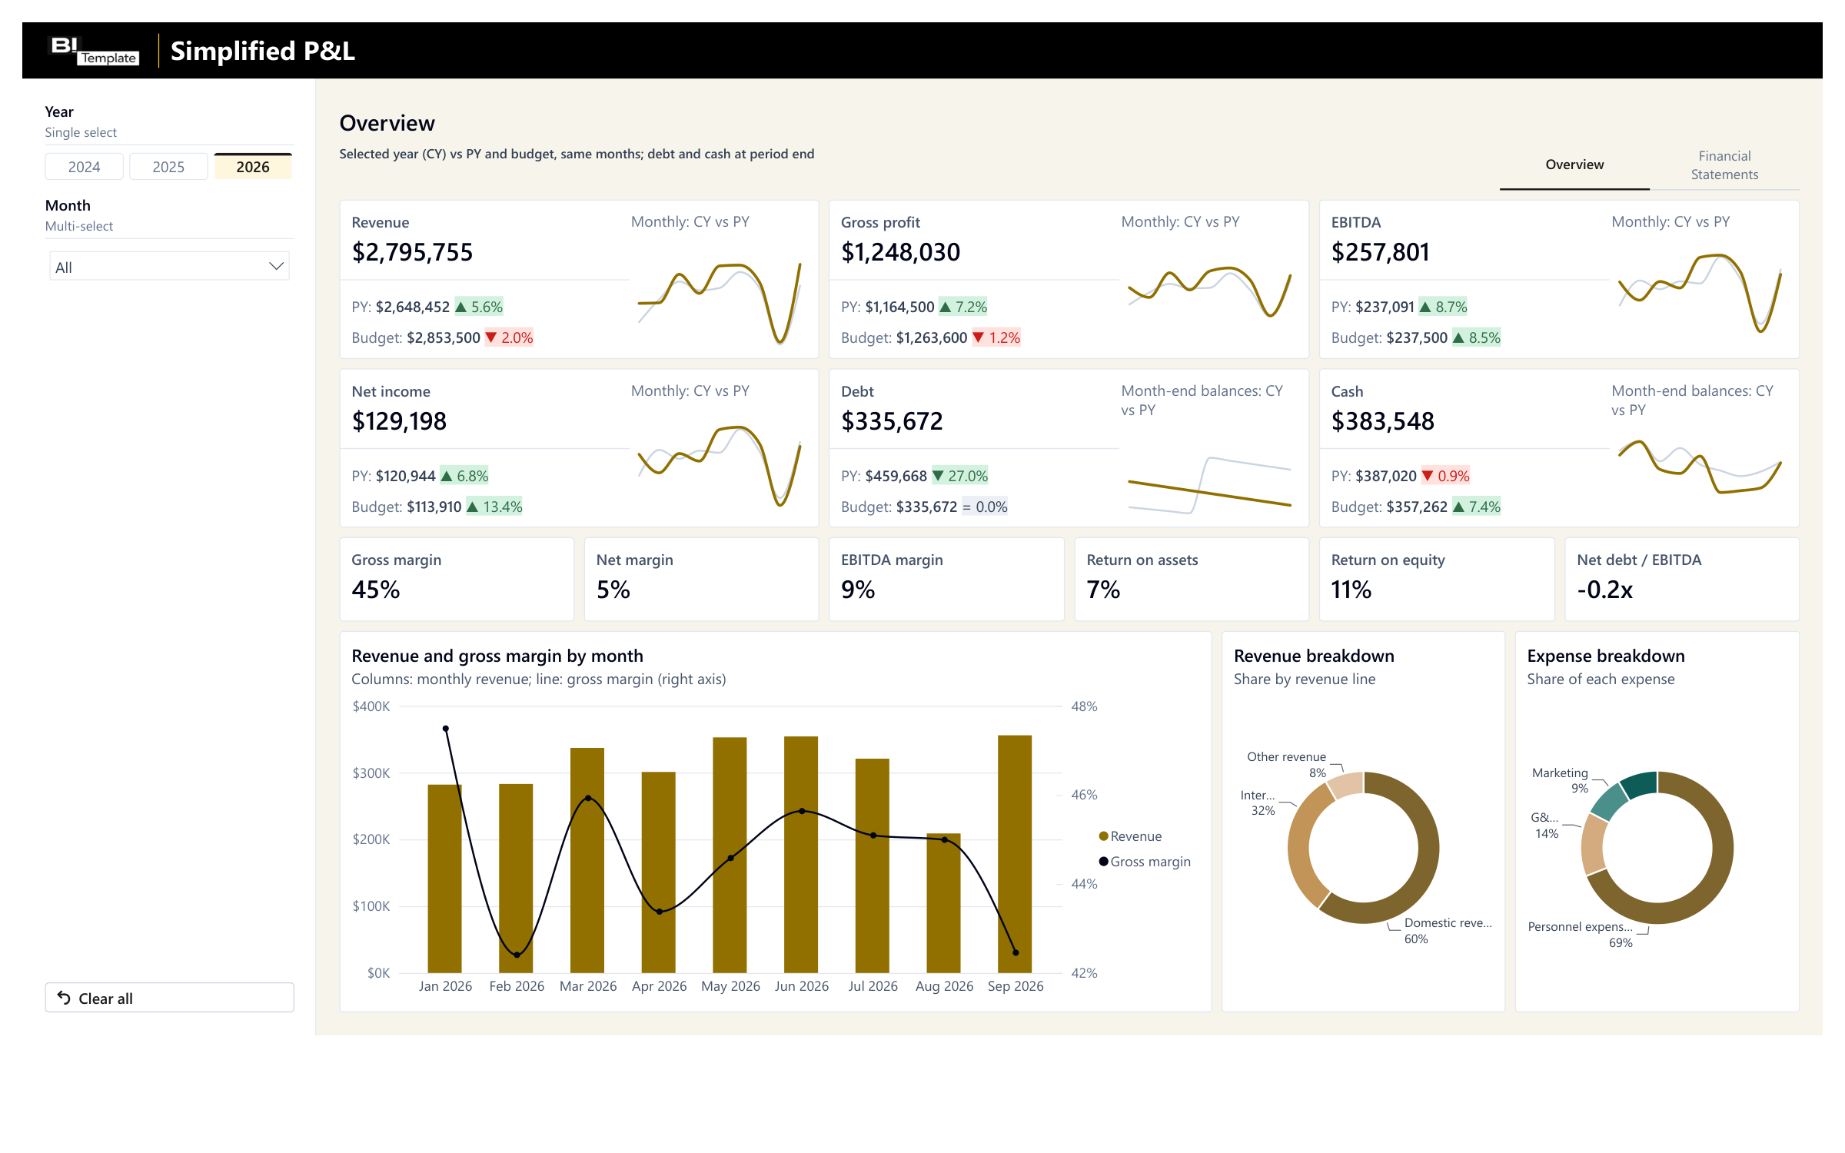Select year 2025
The width and height of the screenshot is (1845, 1153).
pos(168,167)
